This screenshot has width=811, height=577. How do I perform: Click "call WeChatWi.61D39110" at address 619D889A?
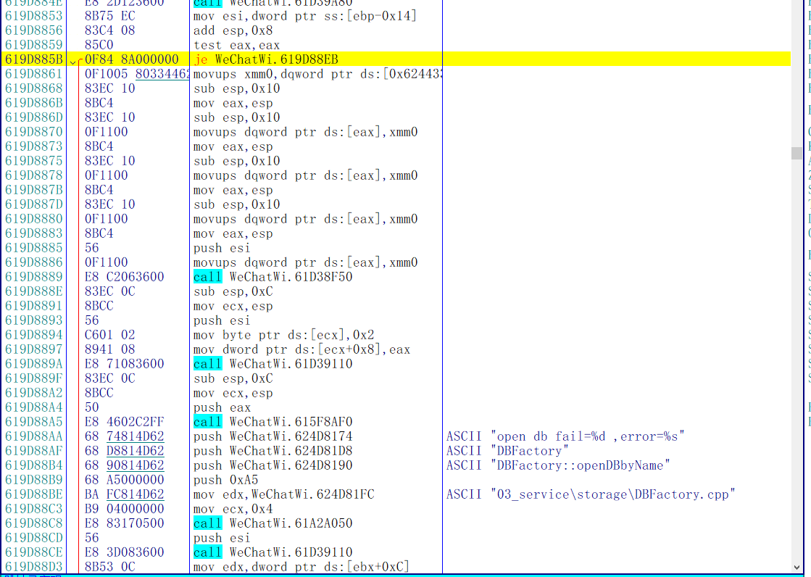click(x=273, y=364)
